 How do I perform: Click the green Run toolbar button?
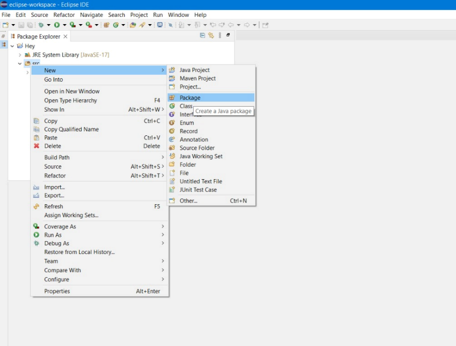click(57, 25)
